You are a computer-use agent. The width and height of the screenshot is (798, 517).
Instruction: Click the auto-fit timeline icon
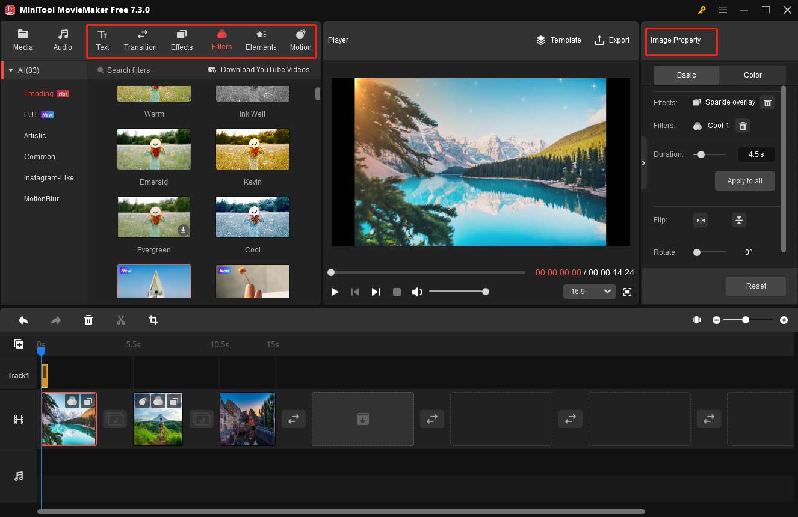point(697,320)
